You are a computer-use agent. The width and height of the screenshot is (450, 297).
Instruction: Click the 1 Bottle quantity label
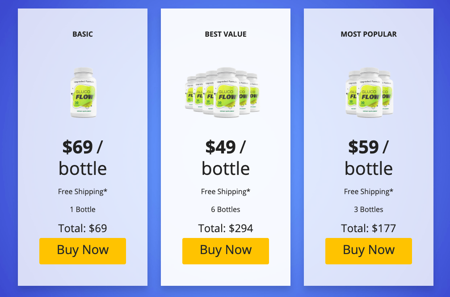(x=83, y=209)
